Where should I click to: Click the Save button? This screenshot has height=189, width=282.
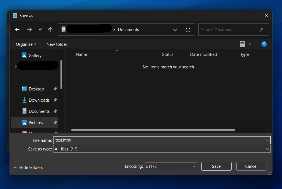pyautogui.click(x=216, y=166)
